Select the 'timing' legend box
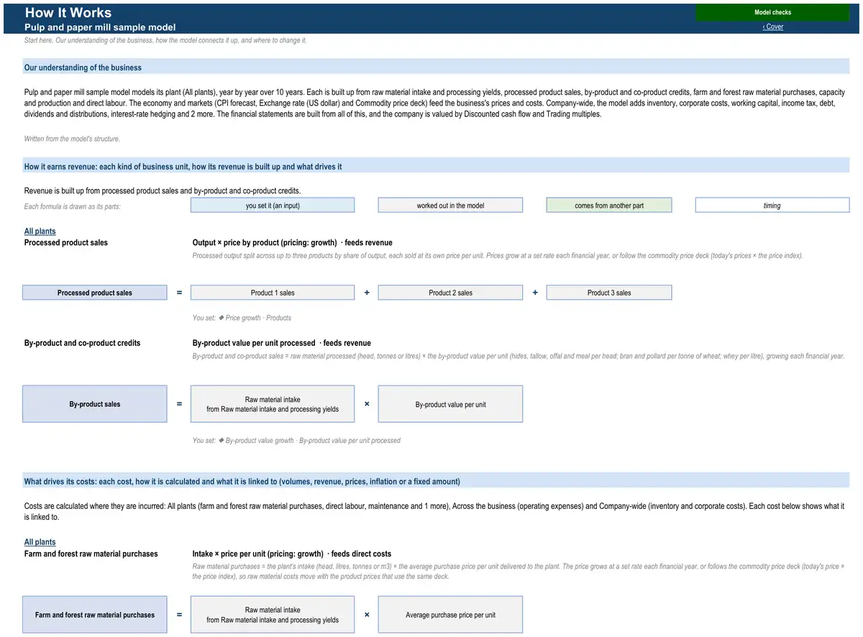 [772, 206]
